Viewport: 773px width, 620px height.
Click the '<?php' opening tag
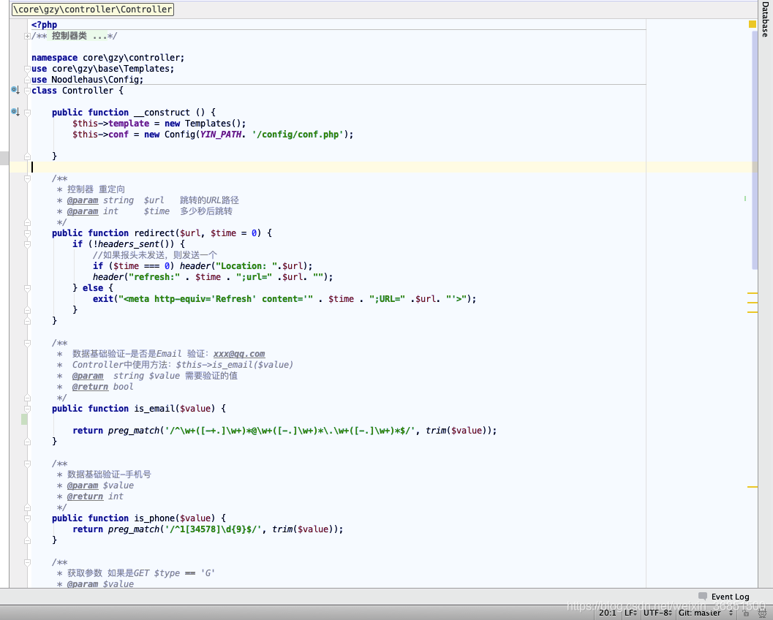point(45,25)
